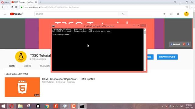
Task: Switch to the PLAYLISTS channel tab
Action: (x=45, y=66)
